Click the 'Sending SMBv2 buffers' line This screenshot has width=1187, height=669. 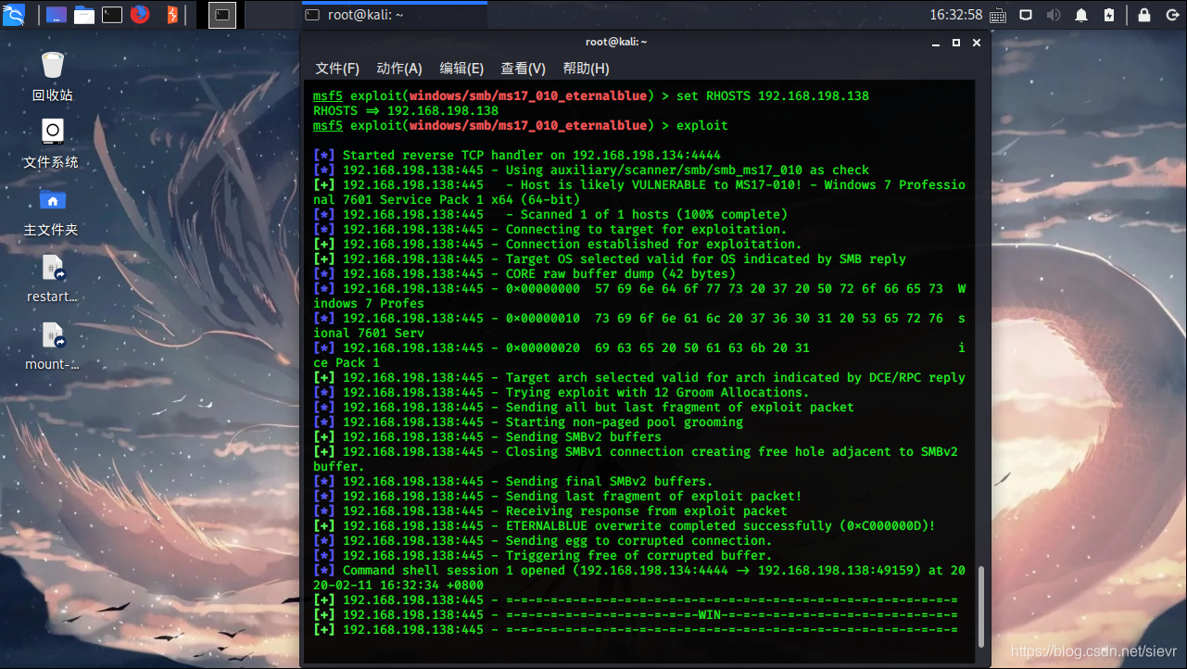point(487,437)
